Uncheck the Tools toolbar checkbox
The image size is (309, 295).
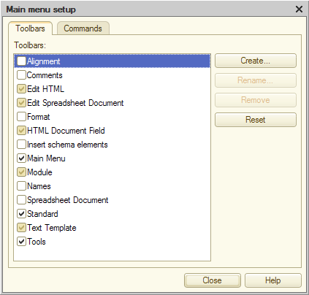coord(21,242)
